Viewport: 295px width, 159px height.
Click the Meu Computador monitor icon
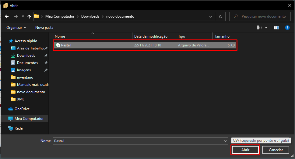pyautogui.click(x=11, y=119)
